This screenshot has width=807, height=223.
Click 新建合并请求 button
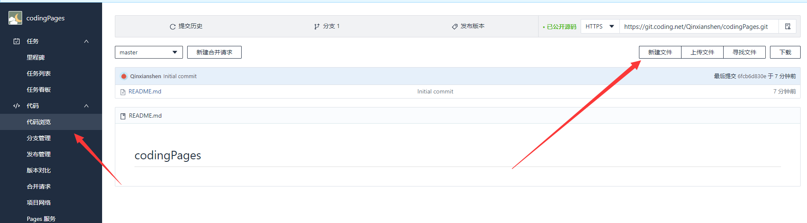pos(214,52)
